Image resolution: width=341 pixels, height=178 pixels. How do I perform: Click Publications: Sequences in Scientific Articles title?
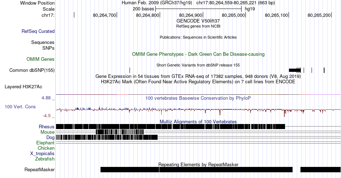198,37
